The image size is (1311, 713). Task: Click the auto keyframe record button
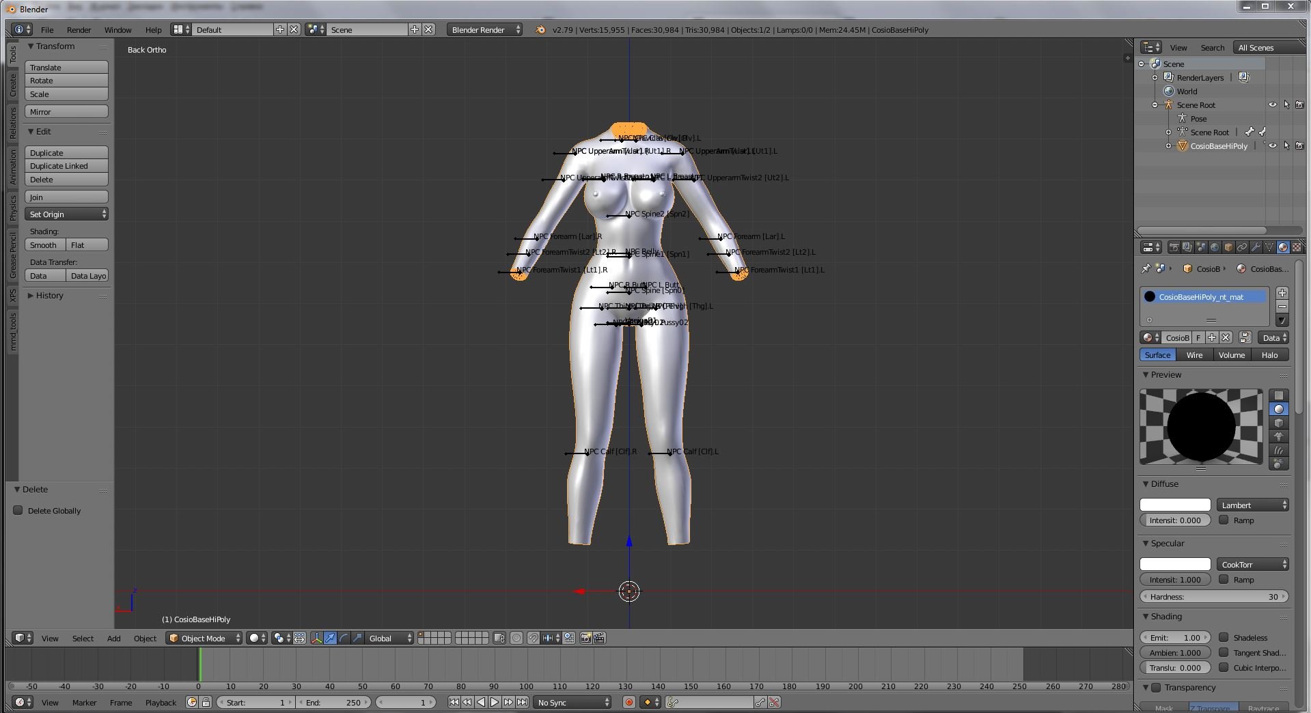(629, 702)
